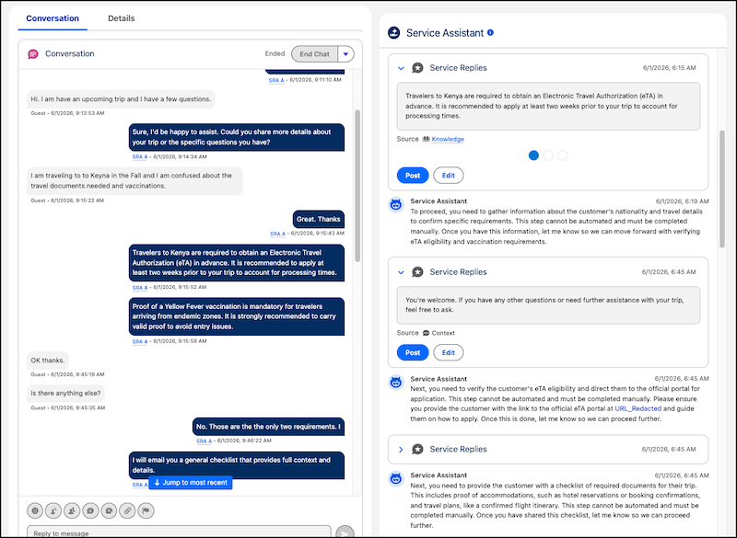Open the Knowledge source link
This screenshot has width=737, height=538.
(448, 139)
